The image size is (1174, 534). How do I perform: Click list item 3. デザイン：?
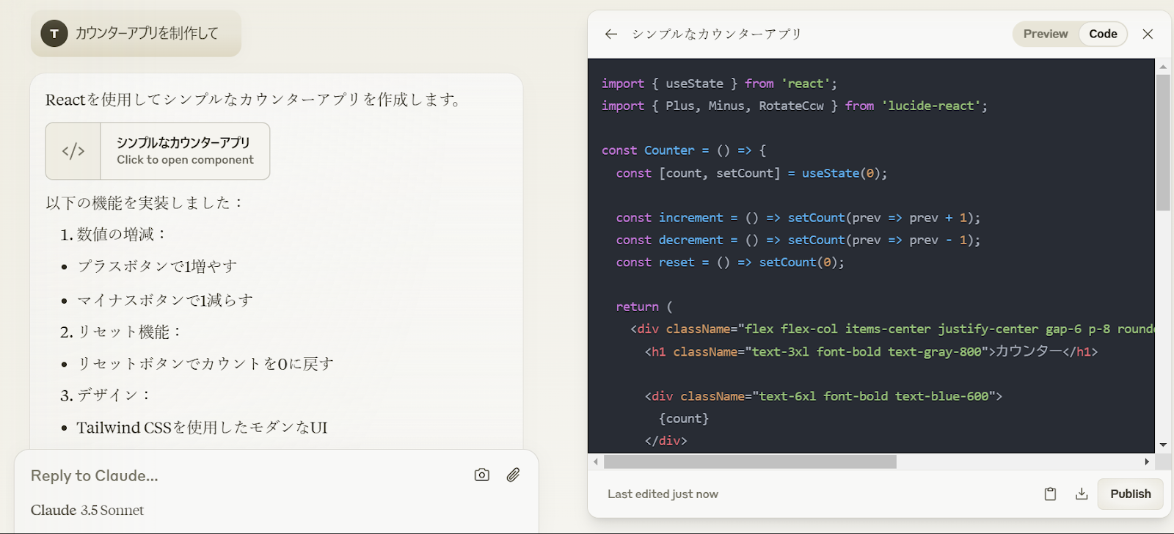coord(106,395)
